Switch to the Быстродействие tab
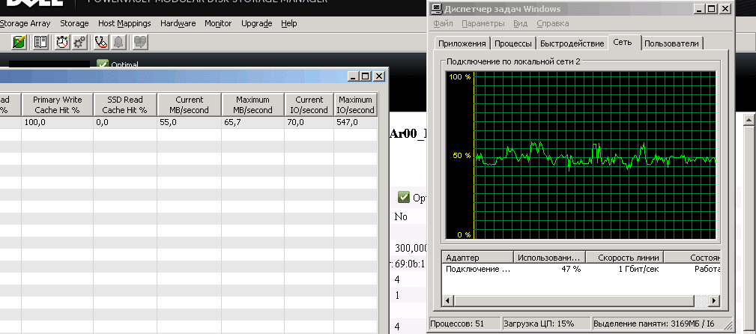 [572, 43]
